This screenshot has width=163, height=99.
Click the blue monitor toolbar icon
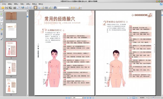coord(23,8)
